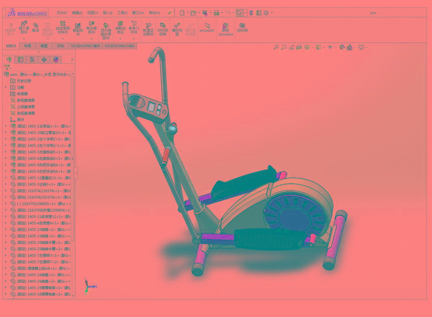Click the 新建运动算例 (New Motion Study) icon

(x=148, y=29)
